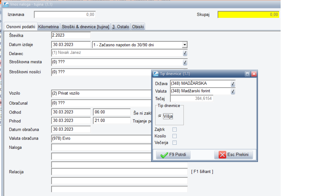Click the Datum izdaje date field

71,45
